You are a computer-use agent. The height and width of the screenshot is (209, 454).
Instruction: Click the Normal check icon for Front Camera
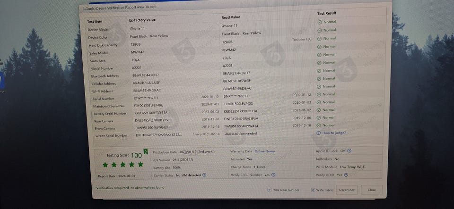point(318,125)
